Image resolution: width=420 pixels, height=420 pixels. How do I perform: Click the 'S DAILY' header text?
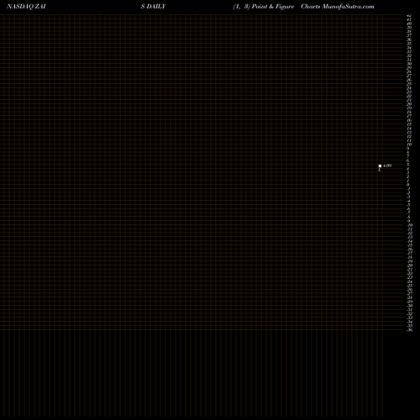coord(153,7)
